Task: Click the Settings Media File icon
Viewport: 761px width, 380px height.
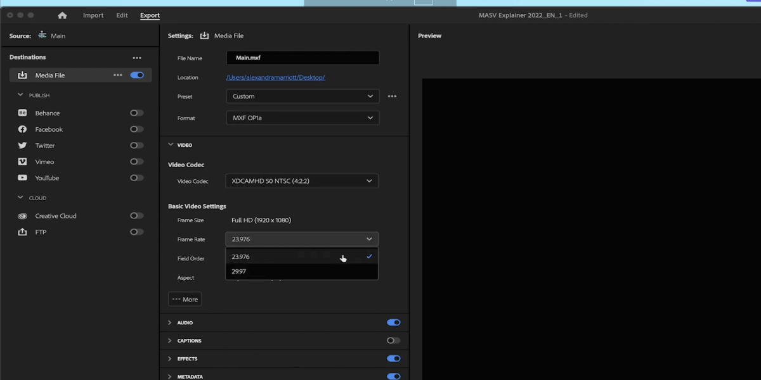Action: tap(204, 35)
